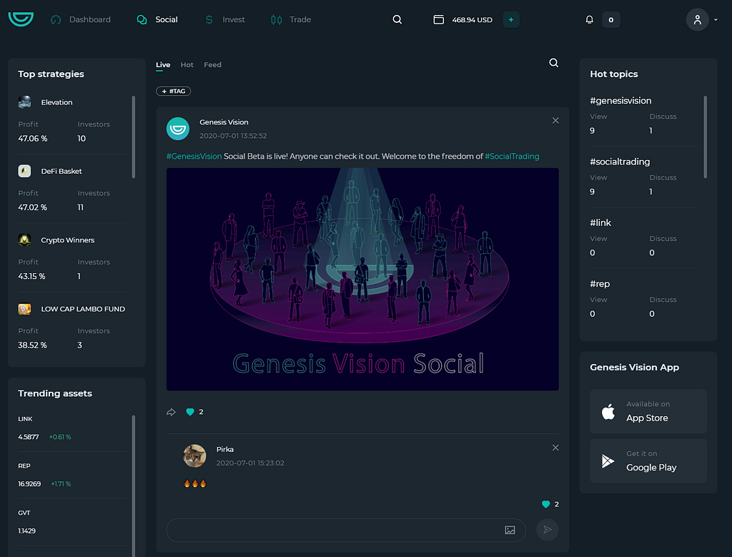Open Genesis Vision avatar on the post
The height and width of the screenshot is (557, 732).
(178, 129)
